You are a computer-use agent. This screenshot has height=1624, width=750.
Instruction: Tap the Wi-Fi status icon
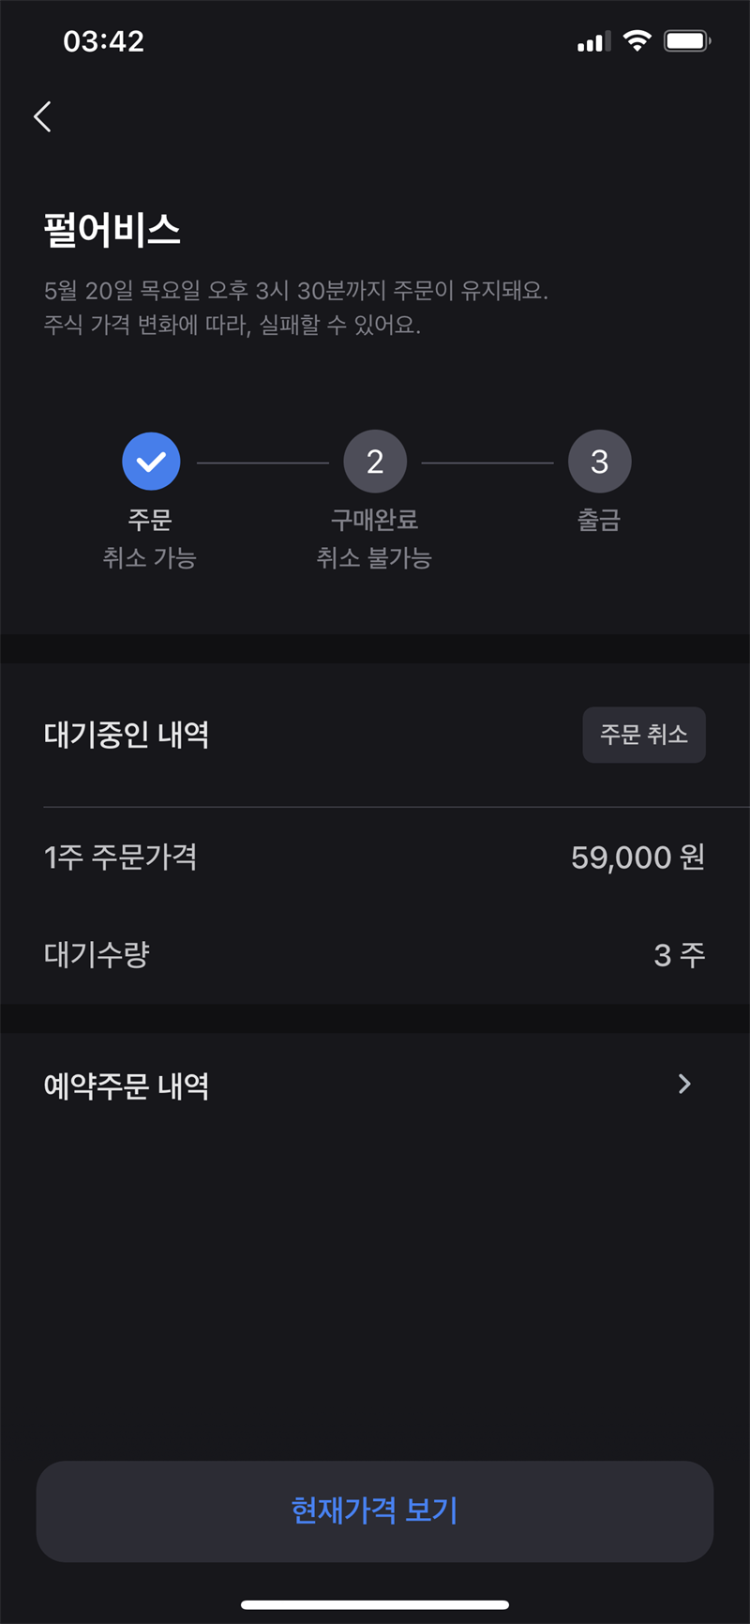(637, 40)
